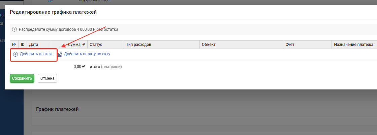The height and width of the screenshot is (135, 377).
Task: Click the 0,00 ₽ total amount
Action: click(x=80, y=67)
